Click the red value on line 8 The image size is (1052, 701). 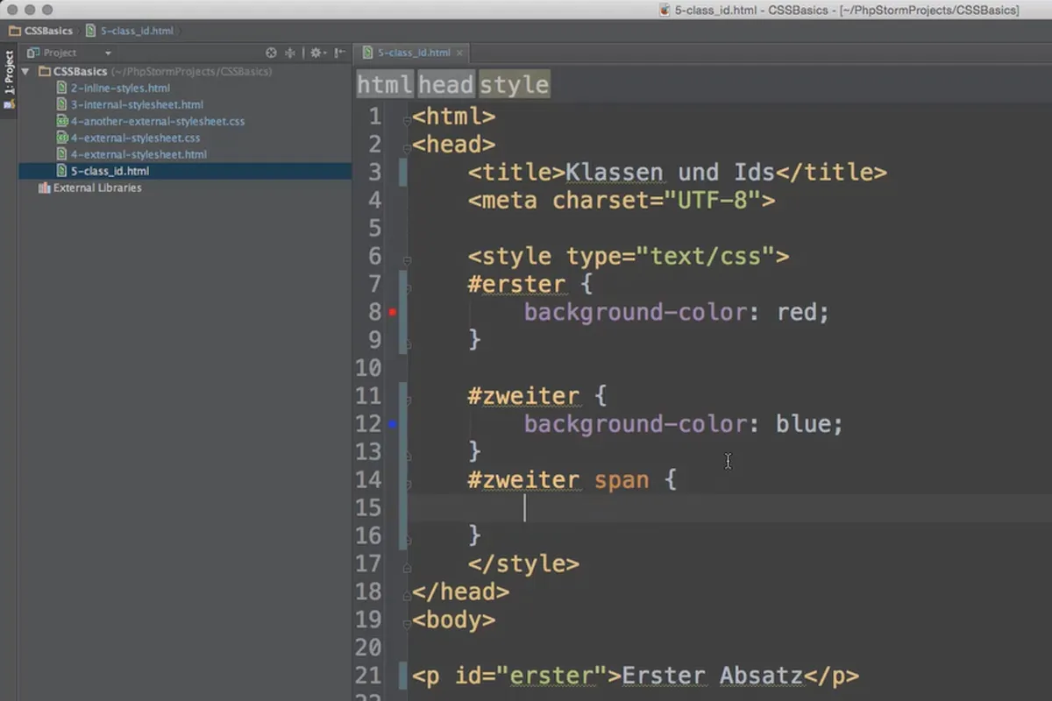tap(796, 312)
